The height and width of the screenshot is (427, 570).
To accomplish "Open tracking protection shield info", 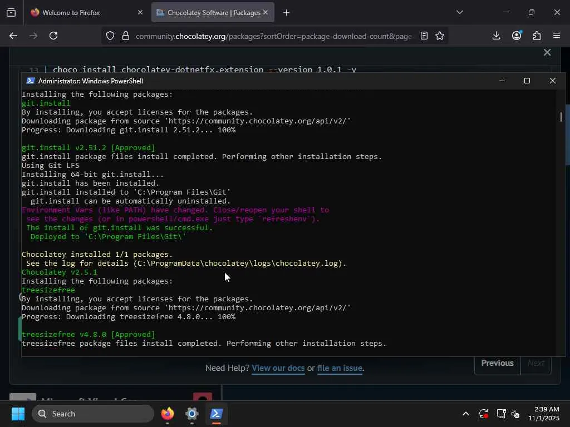I will (x=110, y=36).
